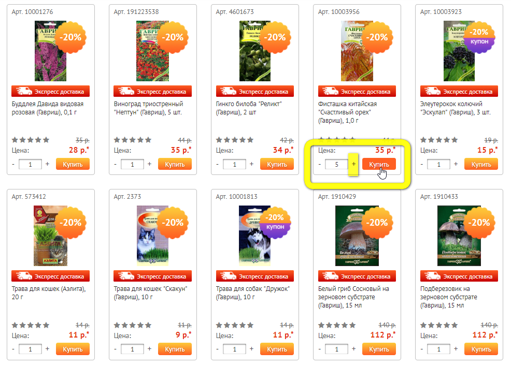Decrease quantity of Подберезовик with minus

coord(422,349)
